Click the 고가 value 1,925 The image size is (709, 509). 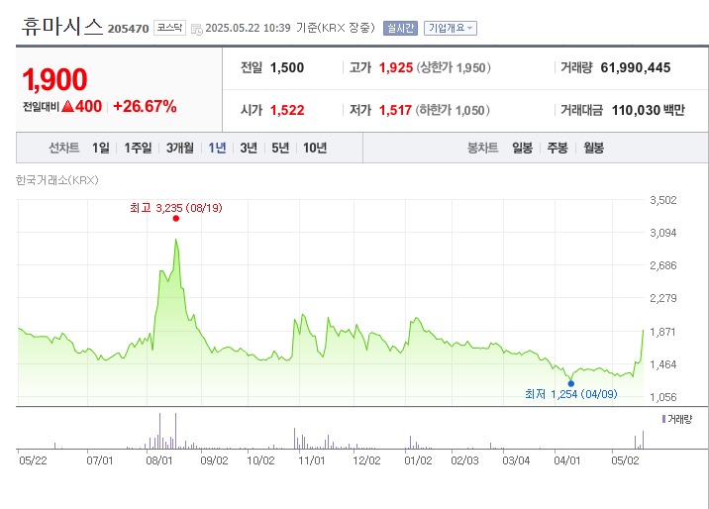pyautogui.click(x=396, y=67)
